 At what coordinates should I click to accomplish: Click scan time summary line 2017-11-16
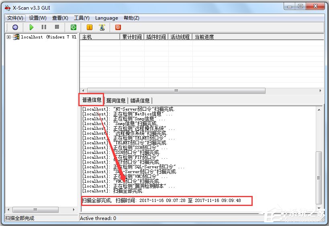(161, 200)
